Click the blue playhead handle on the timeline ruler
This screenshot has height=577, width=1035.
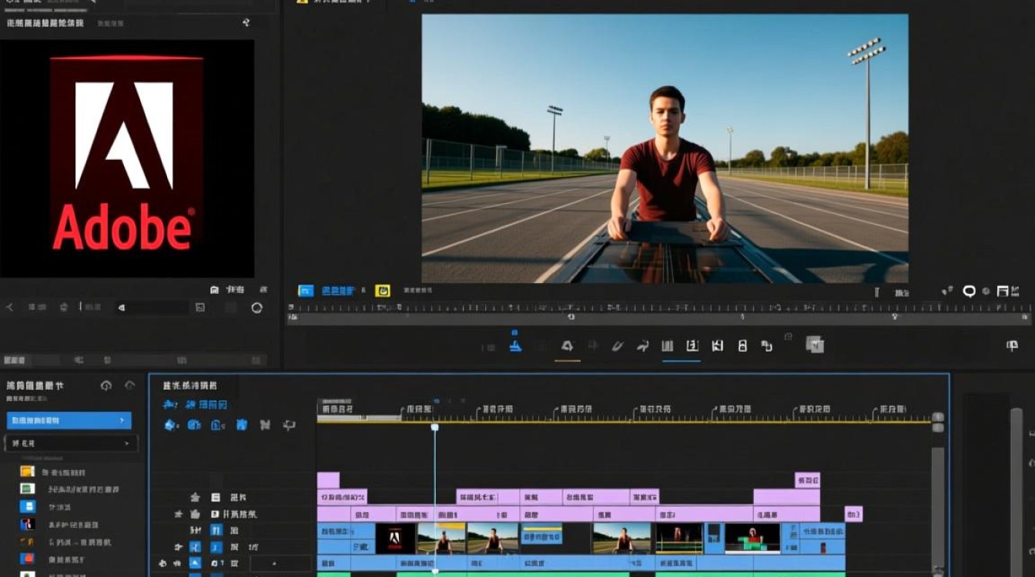(x=434, y=427)
